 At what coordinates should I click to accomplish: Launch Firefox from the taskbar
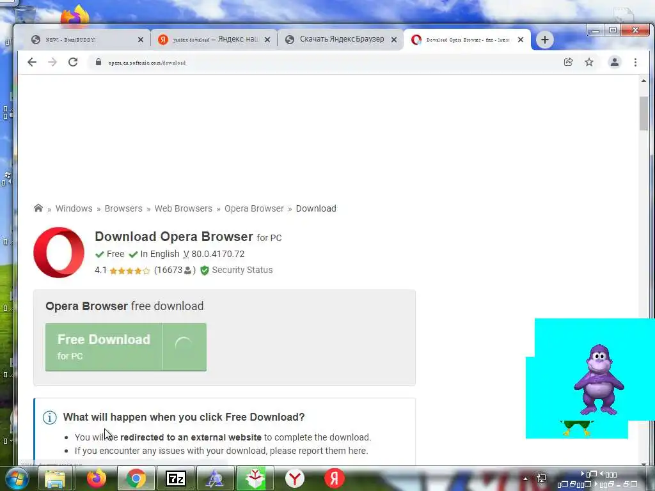[x=97, y=478]
